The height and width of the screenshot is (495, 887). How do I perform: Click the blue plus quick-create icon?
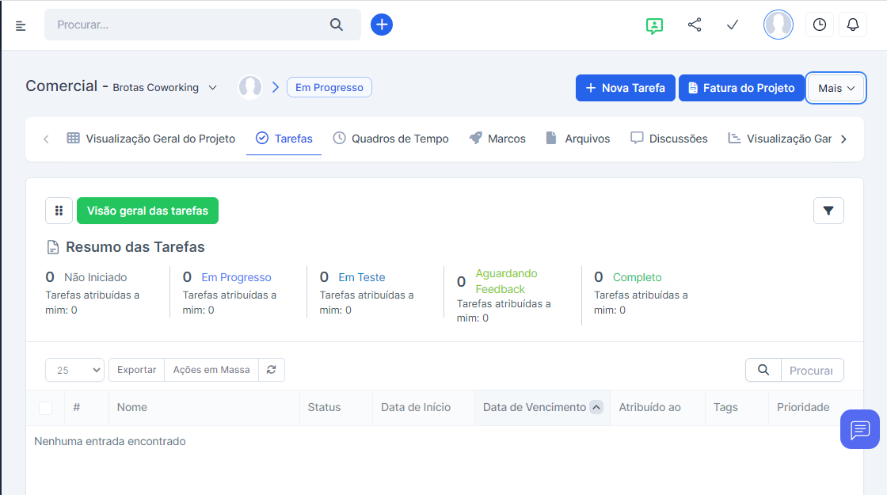pyautogui.click(x=382, y=25)
